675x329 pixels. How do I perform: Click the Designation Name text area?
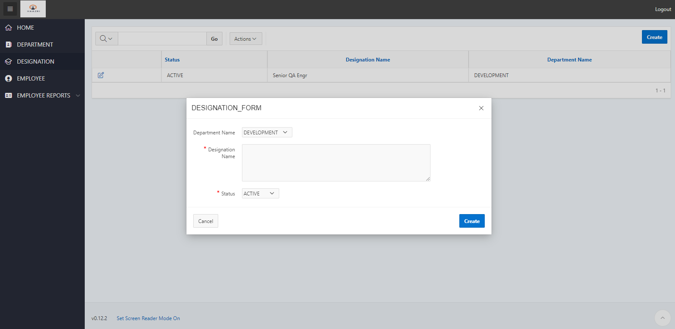click(x=336, y=163)
